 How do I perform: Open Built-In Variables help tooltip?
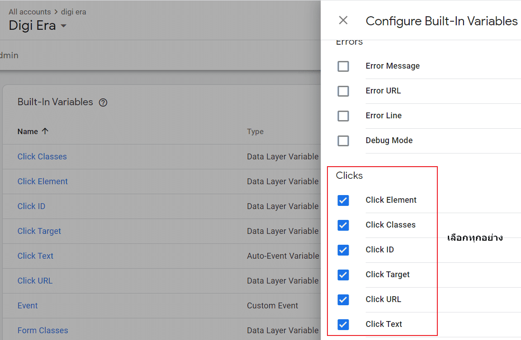click(x=103, y=102)
